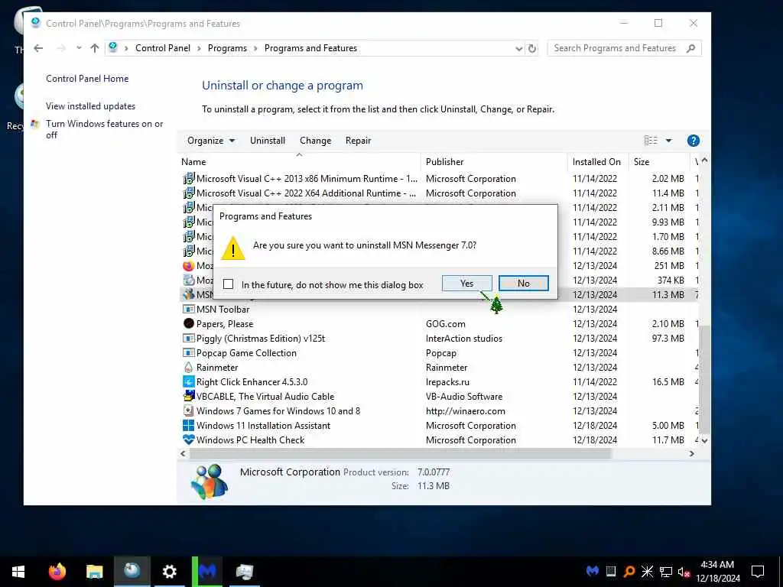Click the Repair toolbar button
The width and height of the screenshot is (783, 587).
(x=358, y=141)
